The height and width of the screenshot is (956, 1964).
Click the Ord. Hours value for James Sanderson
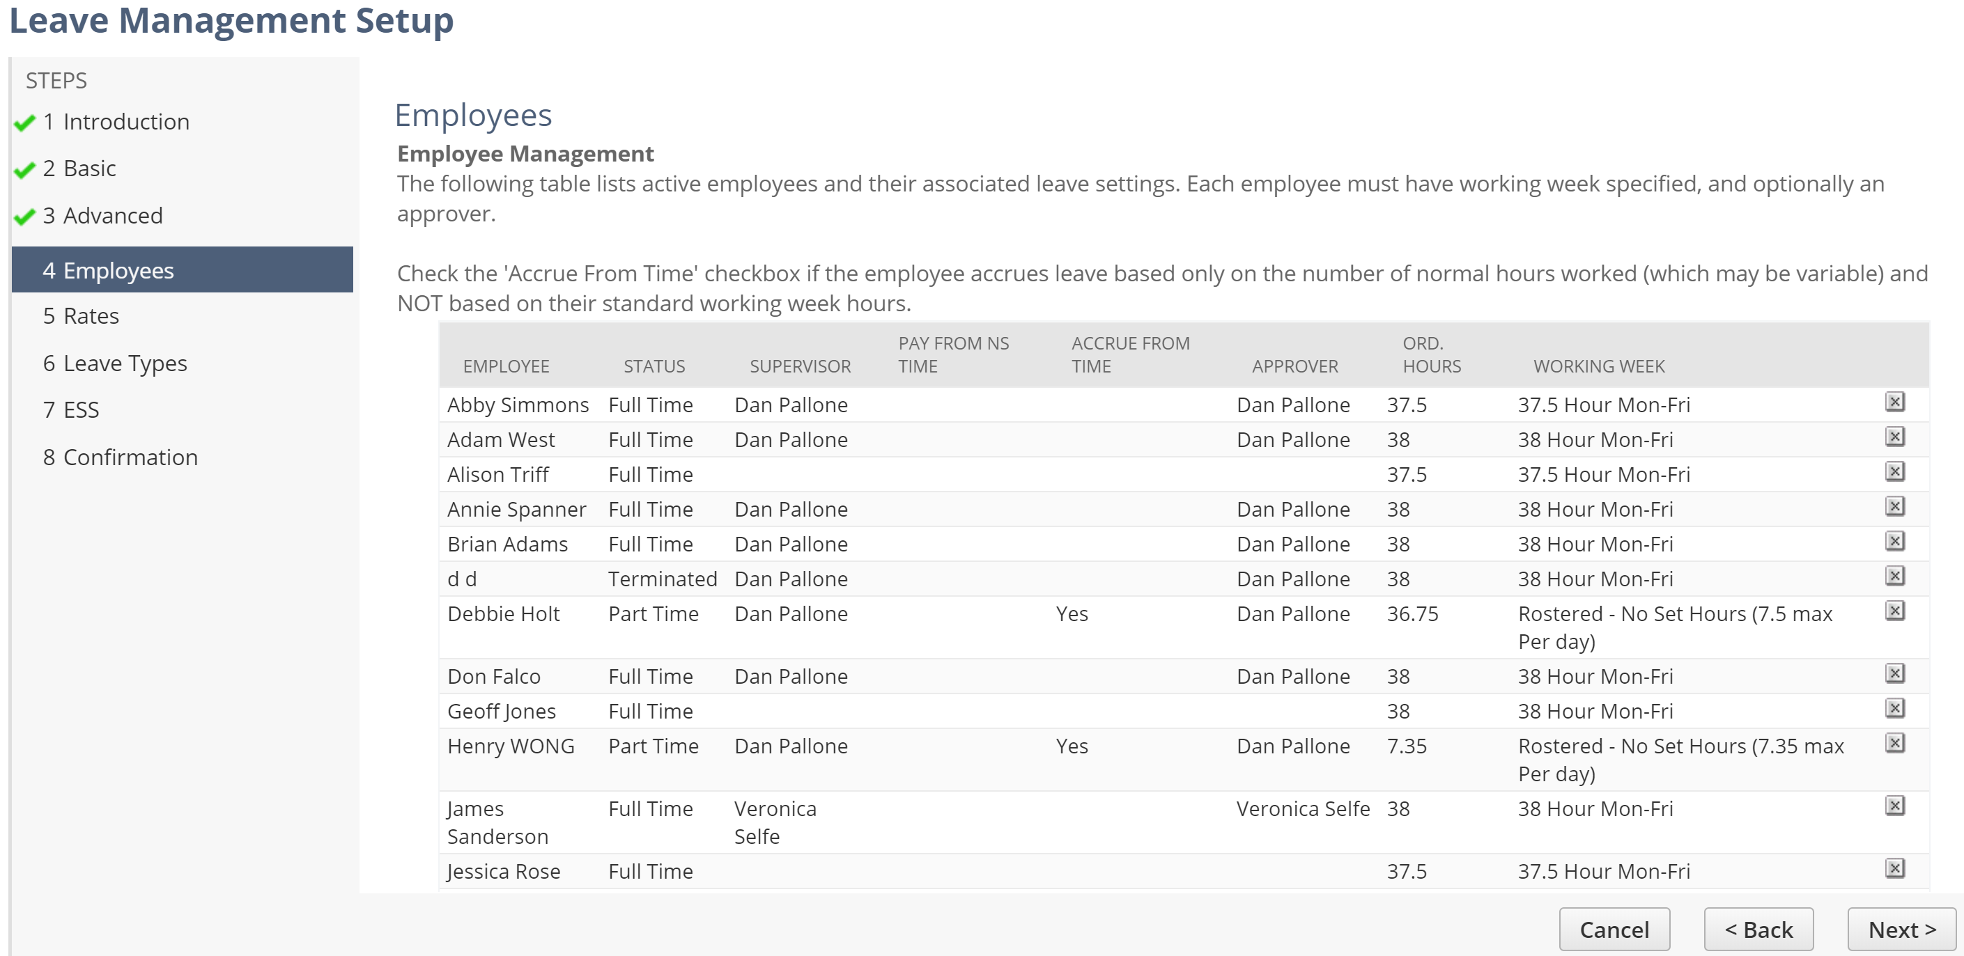coord(1399,808)
